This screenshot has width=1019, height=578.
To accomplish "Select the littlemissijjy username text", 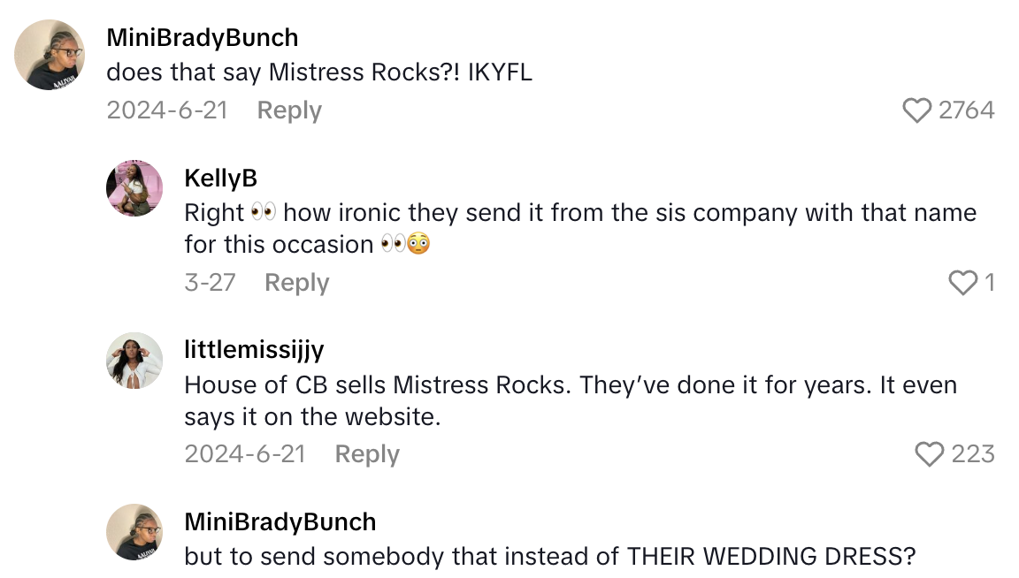I will 255,349.
